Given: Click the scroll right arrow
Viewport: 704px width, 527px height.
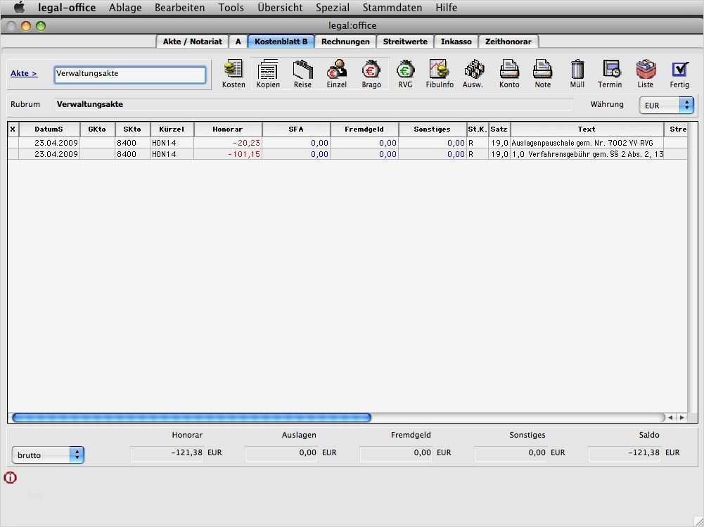Looking at the screenshot, I should click(682, 417).
